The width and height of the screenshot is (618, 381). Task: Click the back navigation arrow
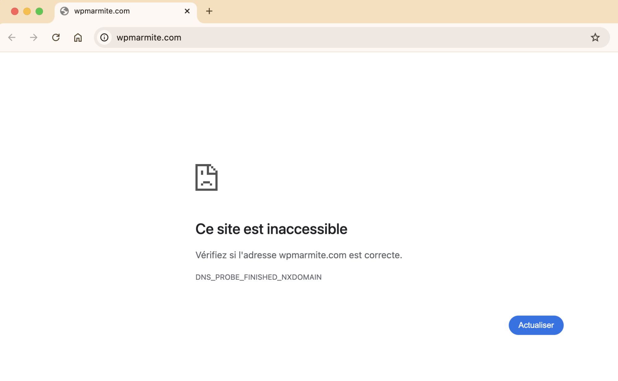pos(12,37)
